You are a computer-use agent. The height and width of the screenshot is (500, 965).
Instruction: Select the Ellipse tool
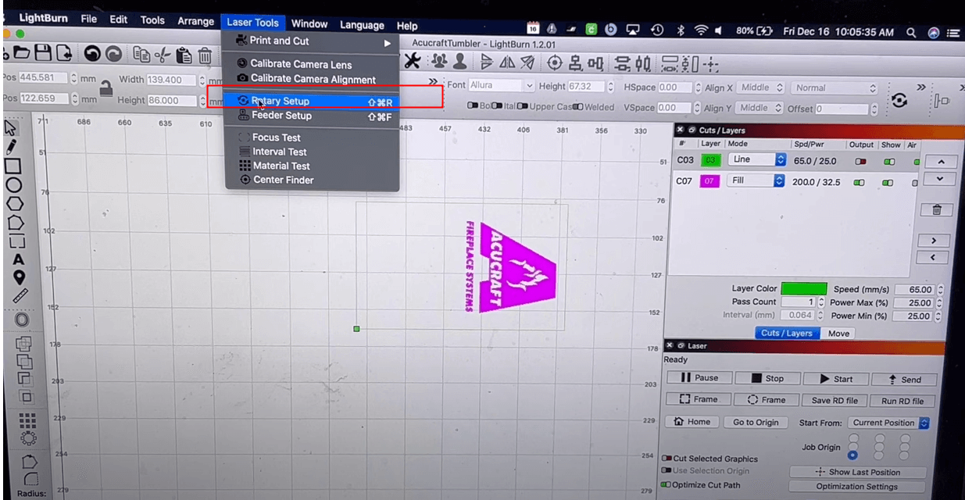(13, 185)
